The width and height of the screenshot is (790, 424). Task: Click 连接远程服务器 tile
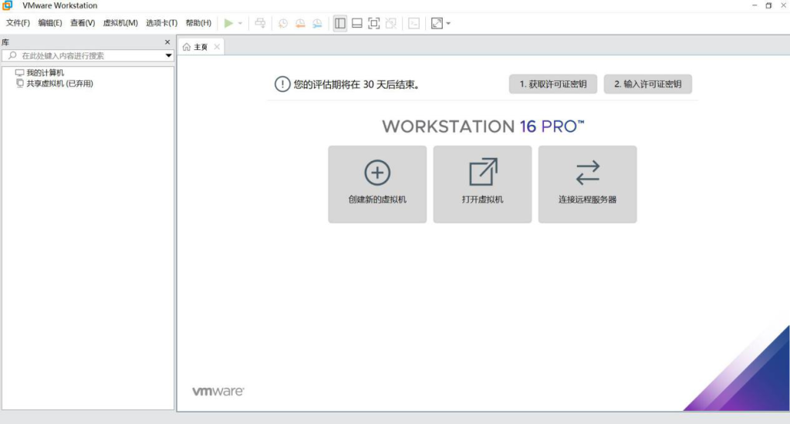[x=587, y=184]
